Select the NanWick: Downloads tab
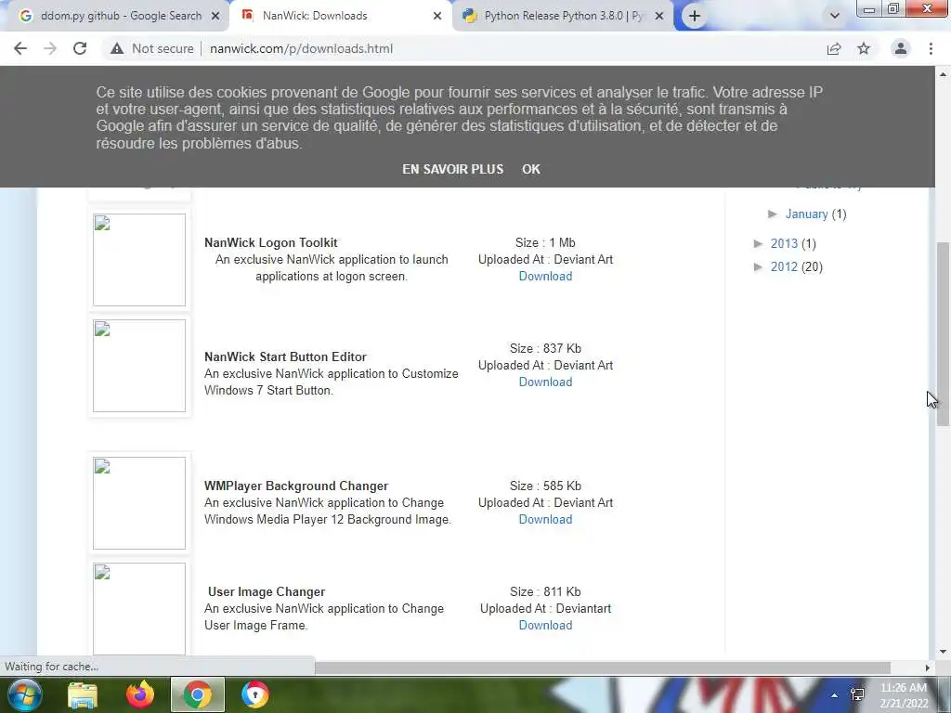This screenshot has height=713, width=951. click(x=340, y=16)
